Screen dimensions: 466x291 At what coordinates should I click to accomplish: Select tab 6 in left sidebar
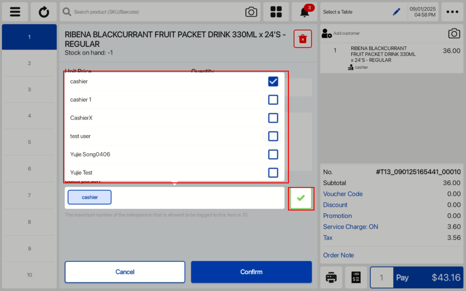pos(29,169)
